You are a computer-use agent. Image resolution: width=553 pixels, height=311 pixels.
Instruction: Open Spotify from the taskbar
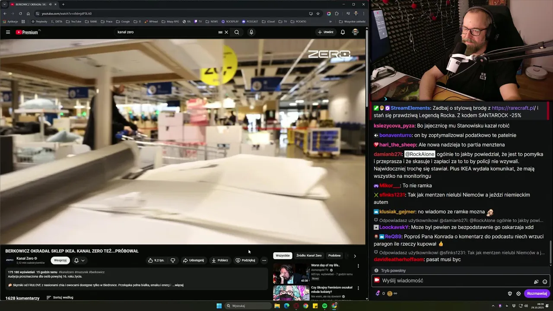click(x=324, y=306)
